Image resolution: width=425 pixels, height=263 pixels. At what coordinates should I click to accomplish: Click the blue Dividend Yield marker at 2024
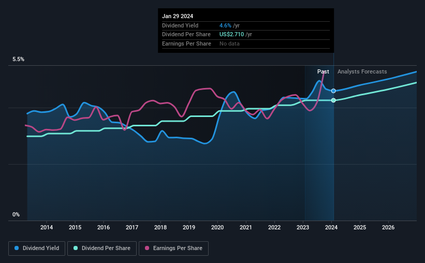(333, 91)
